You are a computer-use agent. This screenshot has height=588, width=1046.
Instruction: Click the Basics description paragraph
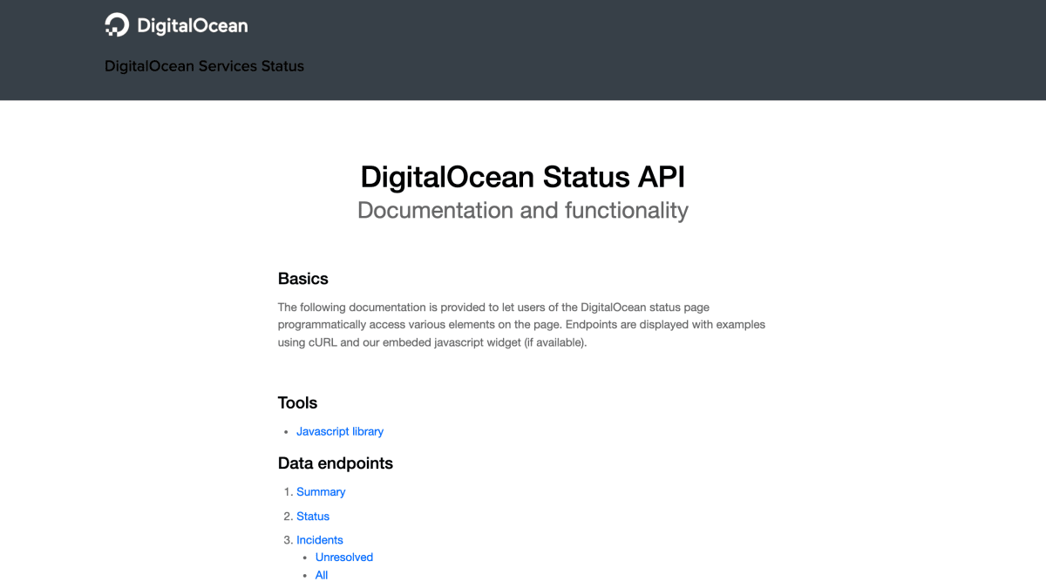coord(522,325)
